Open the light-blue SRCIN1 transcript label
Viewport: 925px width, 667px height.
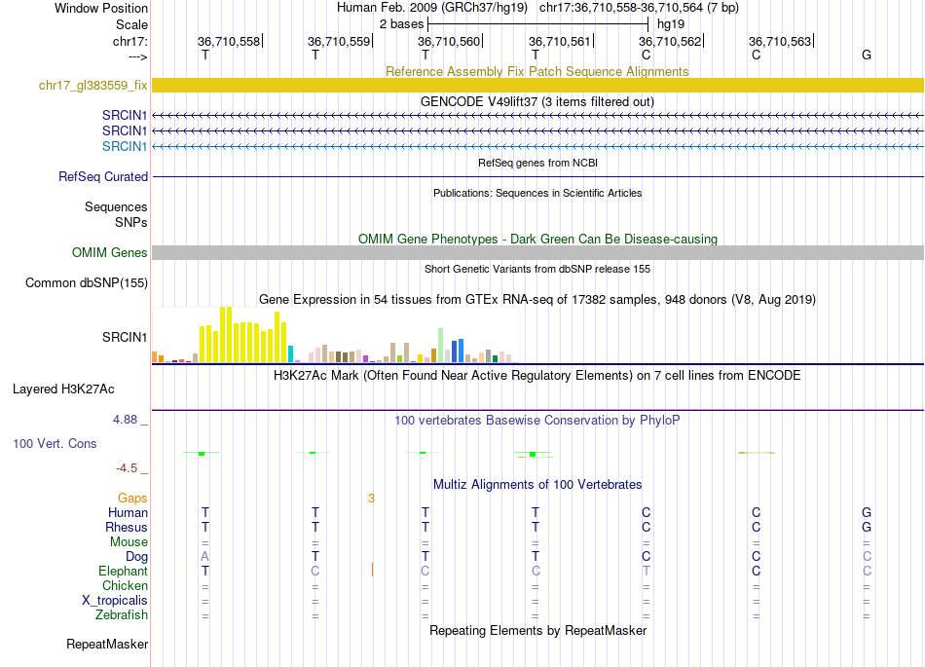point(124,146)
